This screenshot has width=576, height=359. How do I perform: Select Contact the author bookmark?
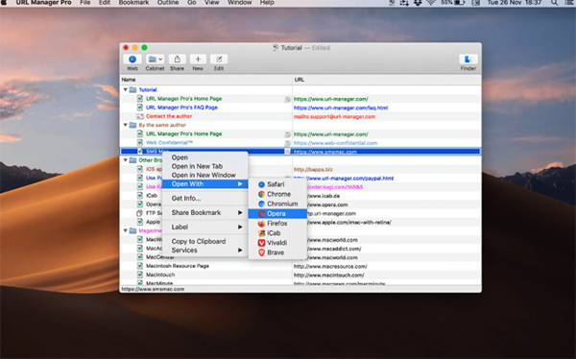tap(169, 116)
